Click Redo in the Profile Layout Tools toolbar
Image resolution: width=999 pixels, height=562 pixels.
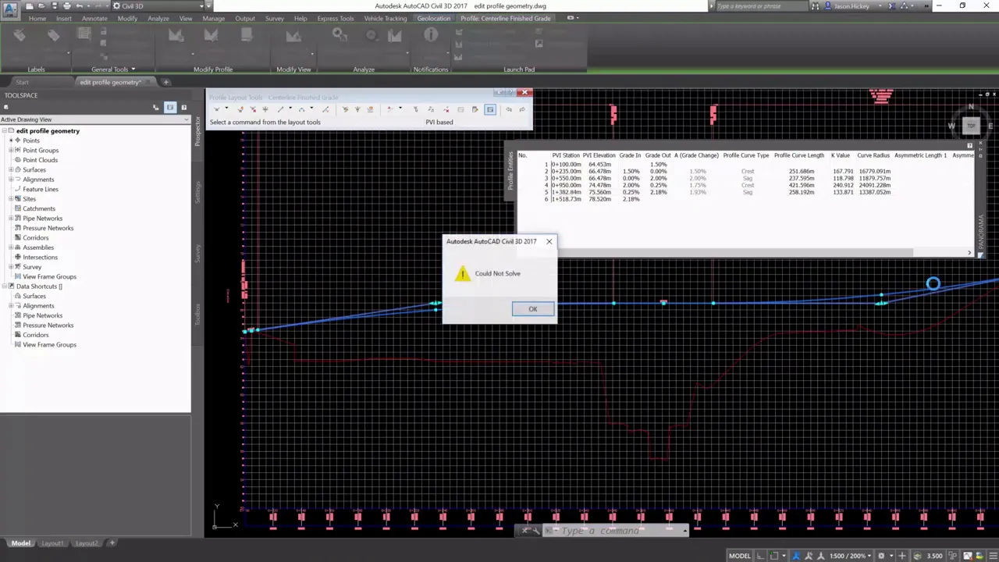522,109
